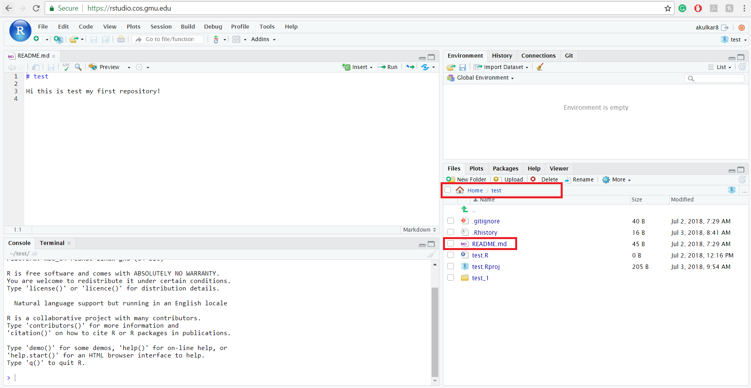Tick the .Rhistory checkbox
The image size is (751, 388).
451,232
